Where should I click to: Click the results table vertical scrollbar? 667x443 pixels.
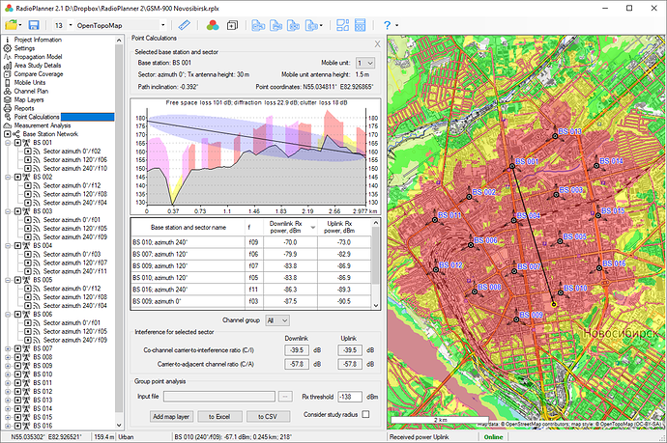tap(376, 255)
